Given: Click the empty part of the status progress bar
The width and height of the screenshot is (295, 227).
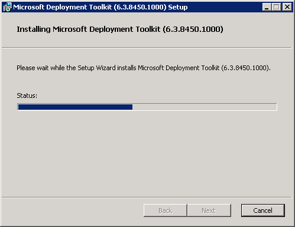Looking at the screenshot, I should click(x=205, y=107).
